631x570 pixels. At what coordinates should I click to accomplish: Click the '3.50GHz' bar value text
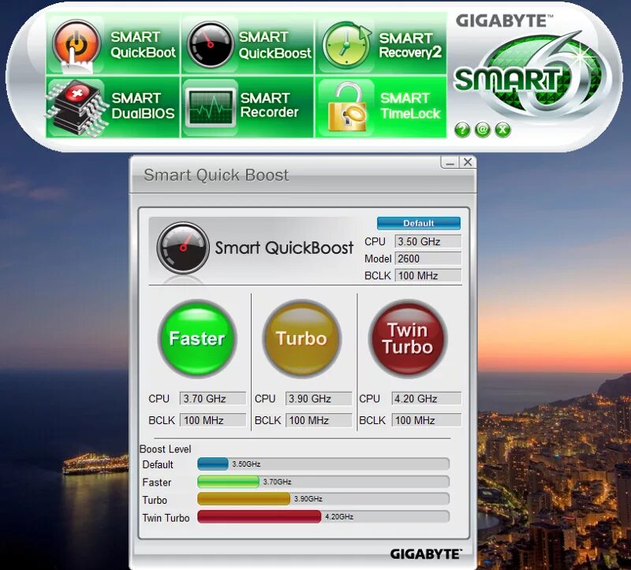click(246, 464)
